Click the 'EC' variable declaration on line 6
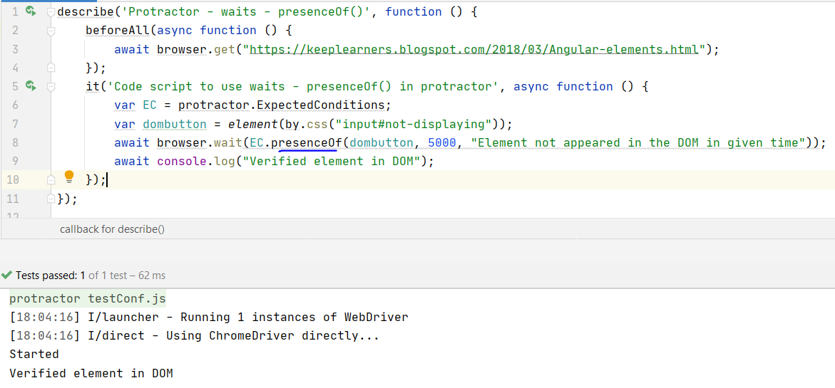This screenshot has width=835, height=388. 150,105
